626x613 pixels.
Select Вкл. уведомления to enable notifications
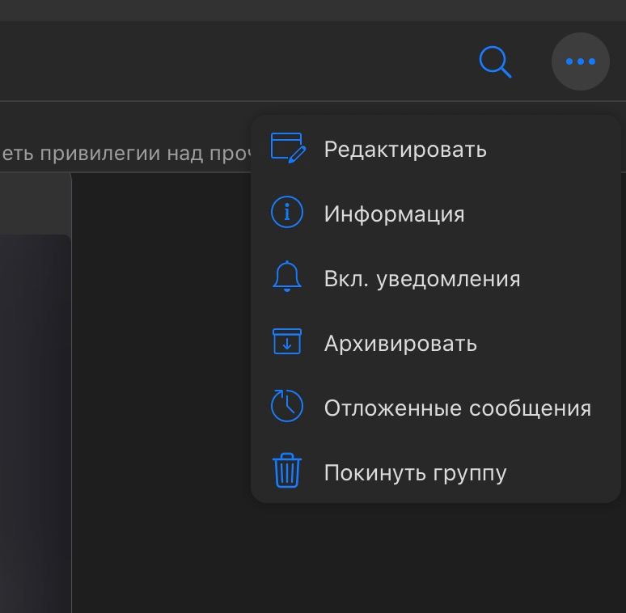click(436, 278)
